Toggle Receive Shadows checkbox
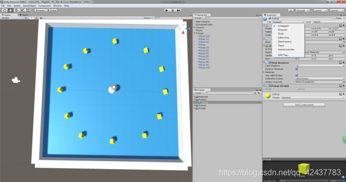The width and height of the screenshot is (346, 182). [296, 69]
